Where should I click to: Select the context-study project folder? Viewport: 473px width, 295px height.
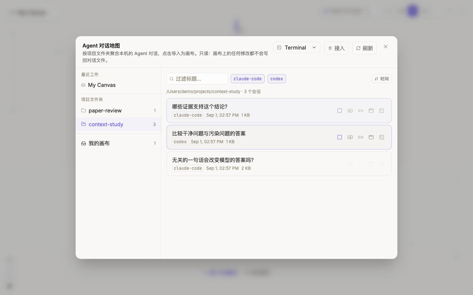[x=118, y=124]
